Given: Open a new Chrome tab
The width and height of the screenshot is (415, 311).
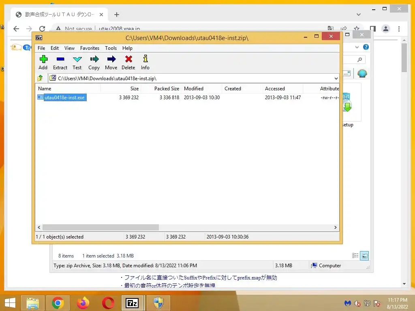Looking at the screenshot, I should 117,15.
